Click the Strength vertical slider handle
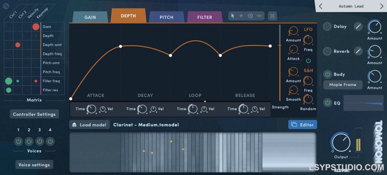Screen dimensions: 387x175 (280, 45)
